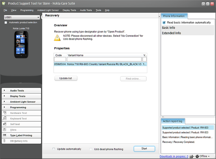Open the Offline status dropdown arrow
216x159 pixels.
coord(209,156)
